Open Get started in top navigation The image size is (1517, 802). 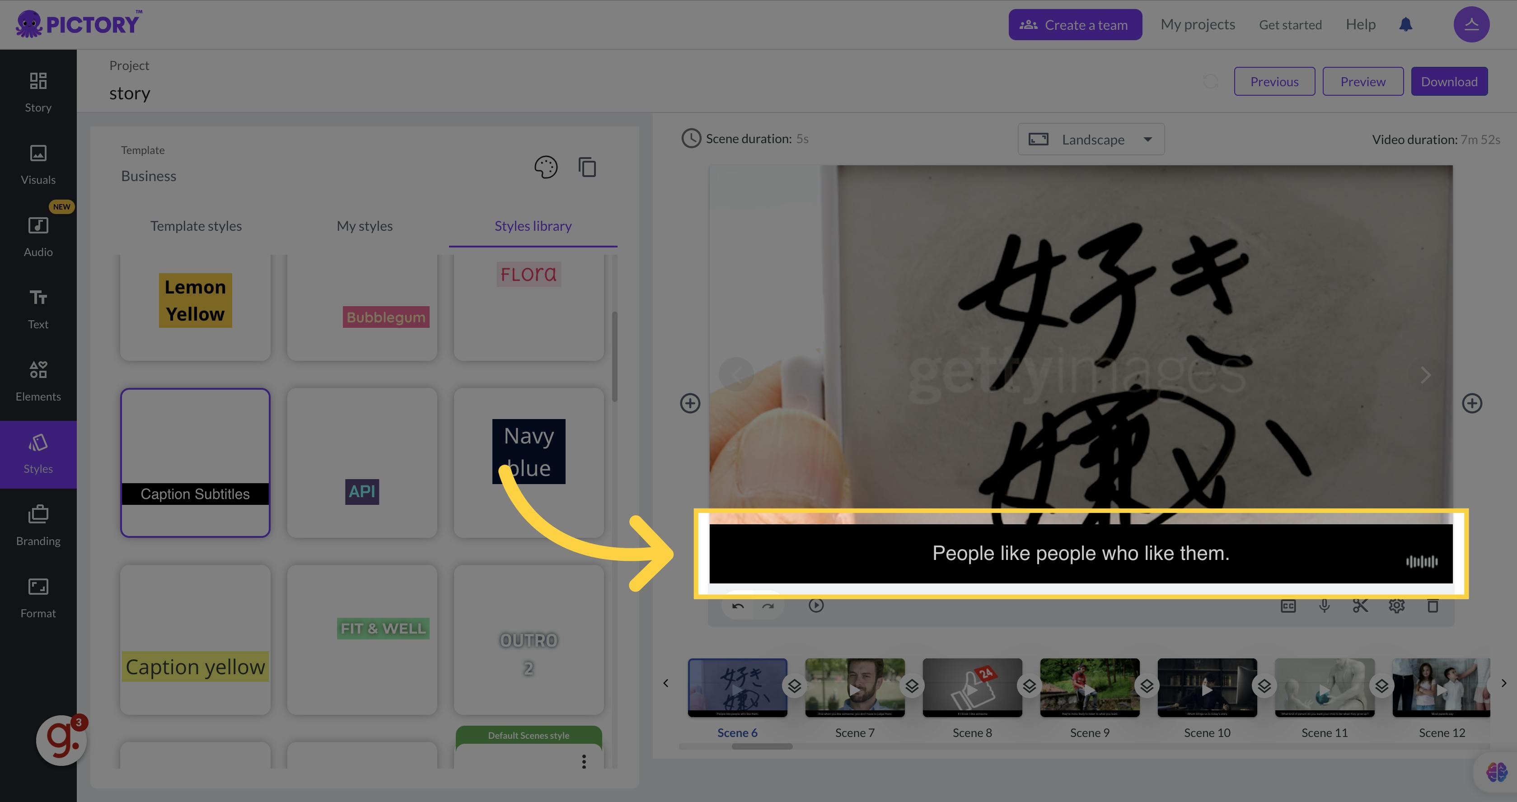click(1290, 25)
